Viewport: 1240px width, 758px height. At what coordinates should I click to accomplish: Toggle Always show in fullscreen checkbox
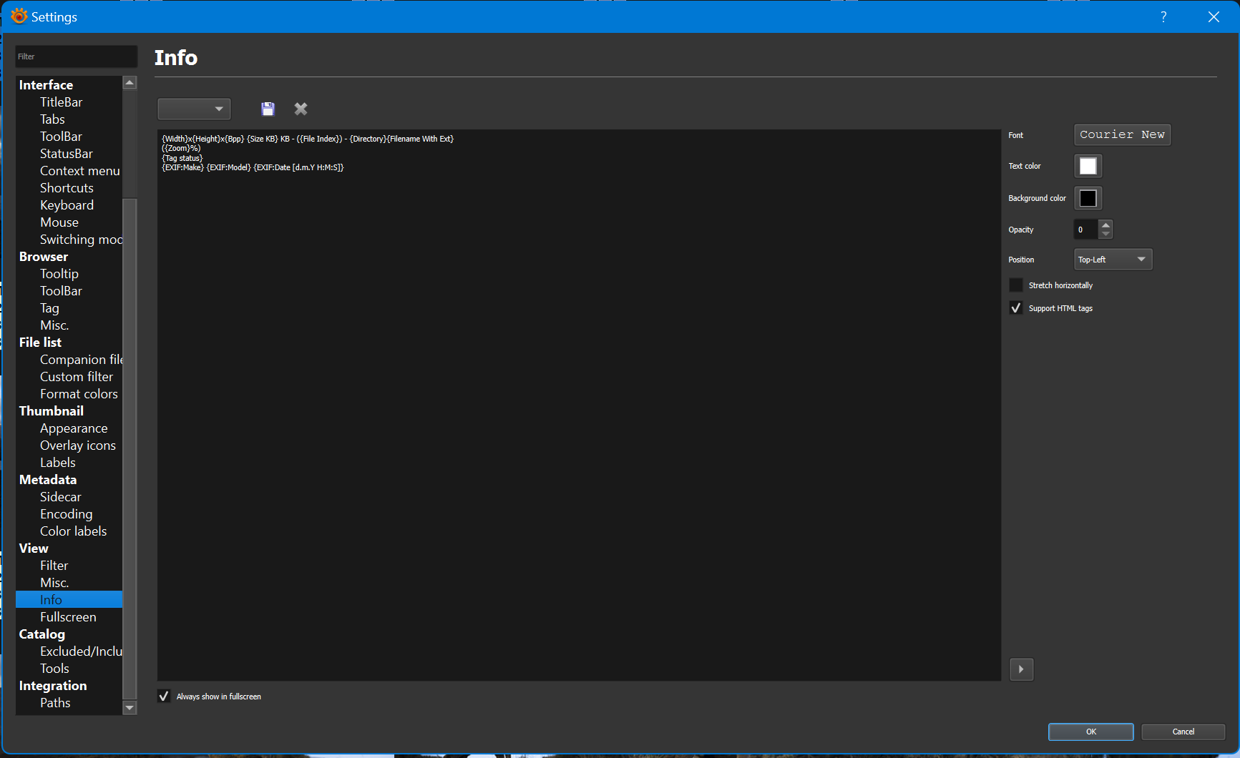point(164,697)
